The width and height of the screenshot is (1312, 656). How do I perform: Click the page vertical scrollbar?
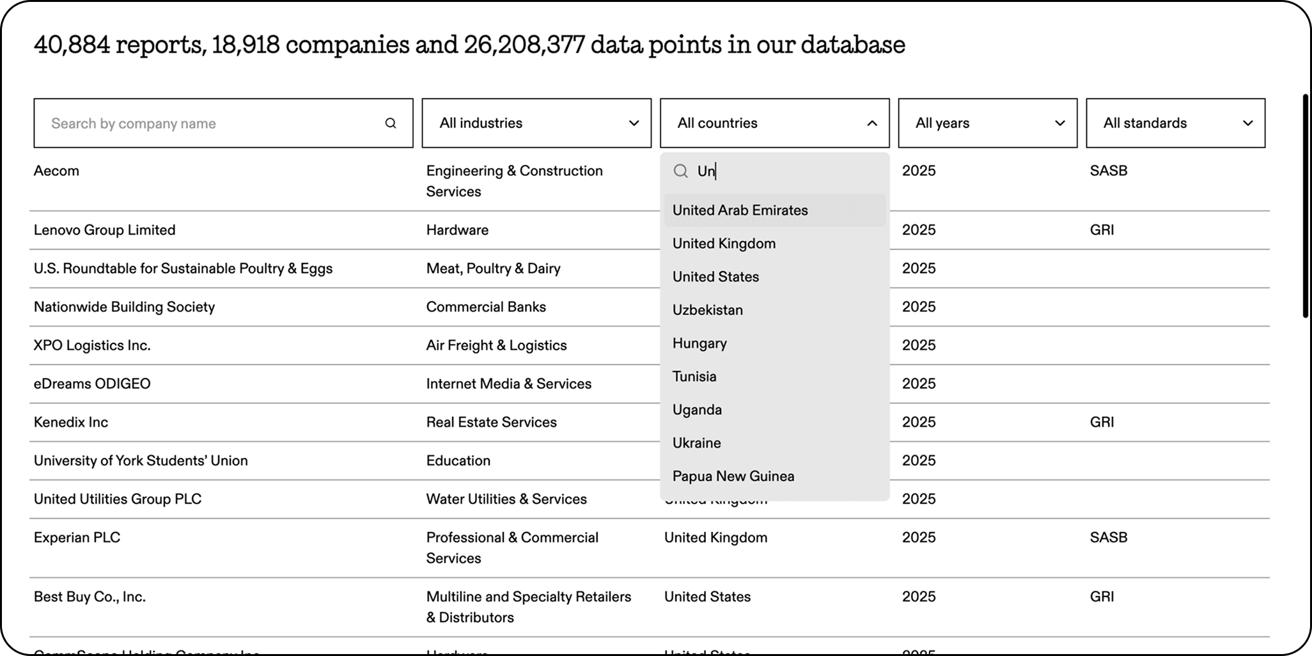click(1306, 206)
